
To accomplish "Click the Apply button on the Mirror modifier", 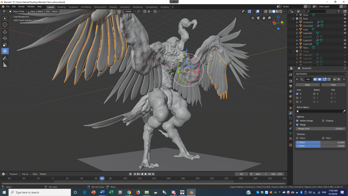I will tap(308, 85).
